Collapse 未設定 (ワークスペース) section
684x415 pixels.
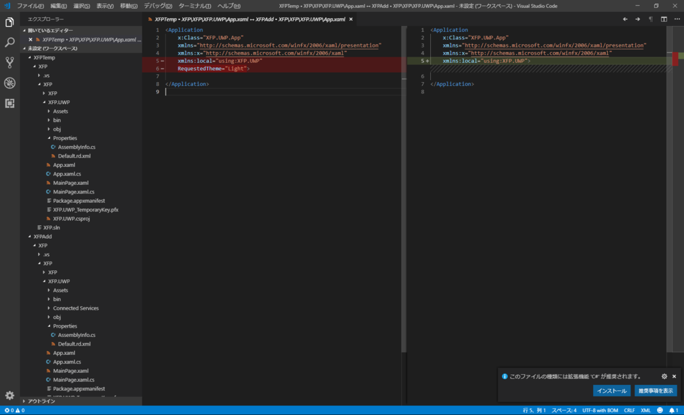pyautogui.click(x=81, y=49)
